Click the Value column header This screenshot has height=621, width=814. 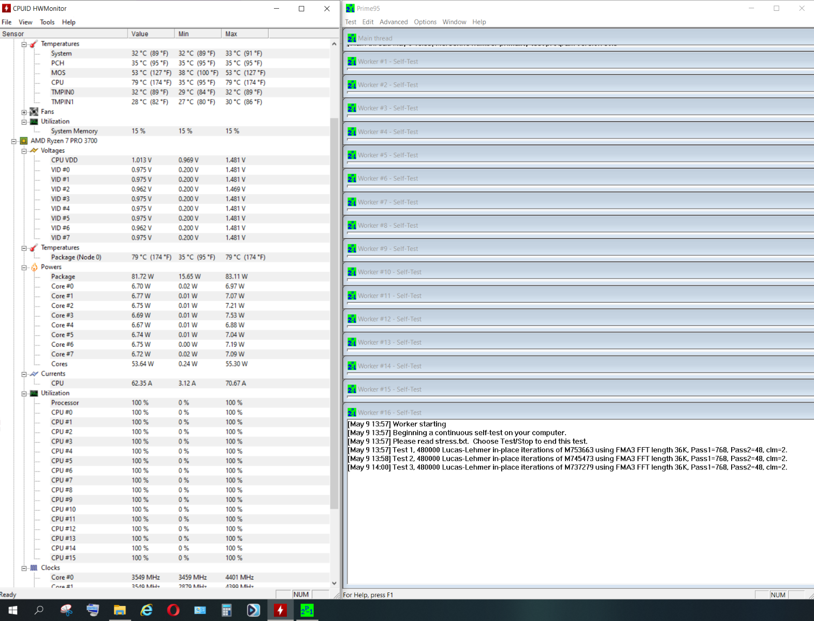[151, 34]
